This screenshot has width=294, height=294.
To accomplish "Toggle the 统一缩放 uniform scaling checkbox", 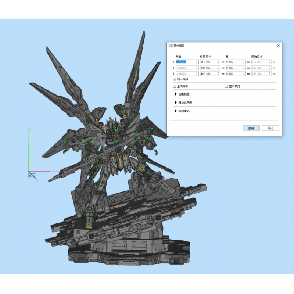I will [174, 79].
